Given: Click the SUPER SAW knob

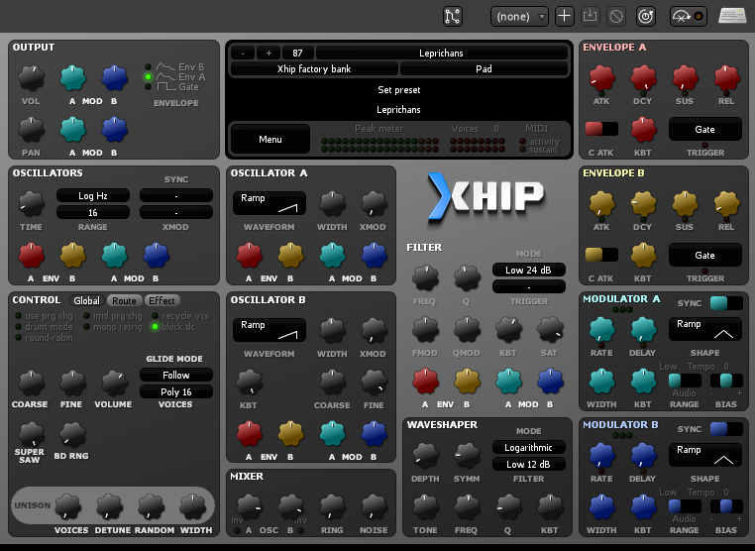Looking at the screenshot, I should 32,433.
